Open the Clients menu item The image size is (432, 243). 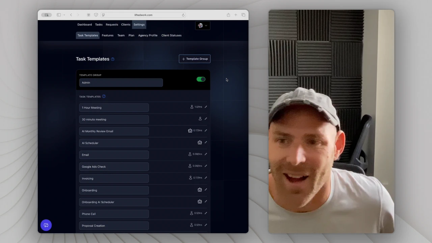click(126, 25)
